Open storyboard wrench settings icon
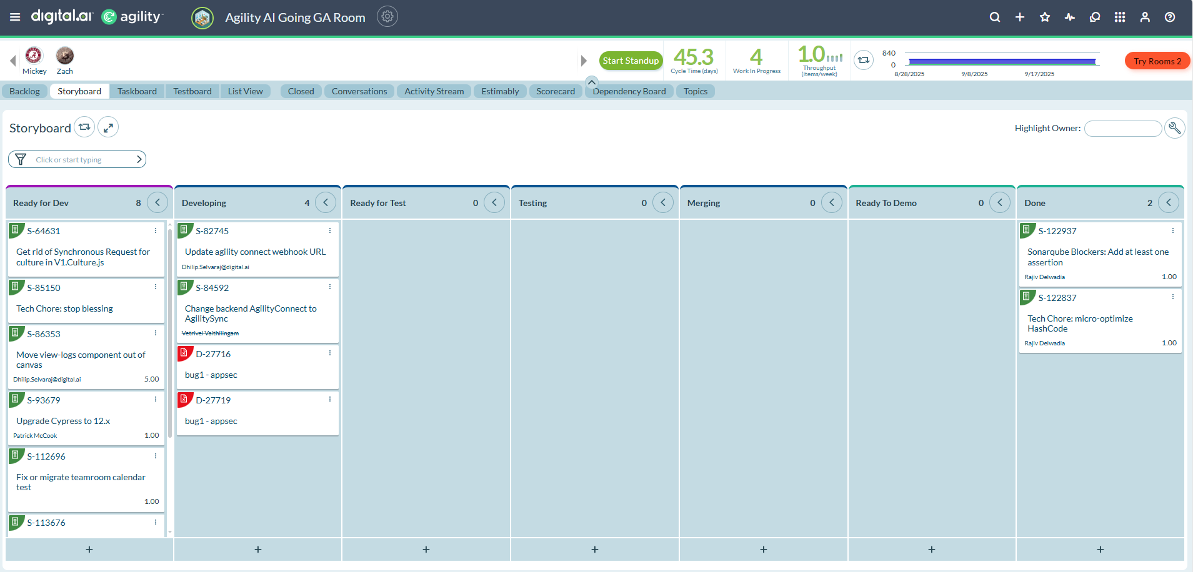 coord(1174,128)
